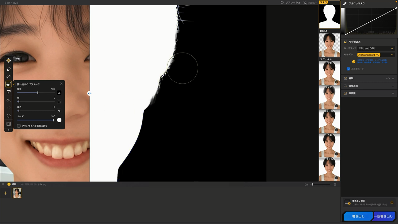Image resolution: width=398 pixels, height=224 pixels.
Task: Select the RGBA preview thumbnail
Action: (x=330, y=45)
